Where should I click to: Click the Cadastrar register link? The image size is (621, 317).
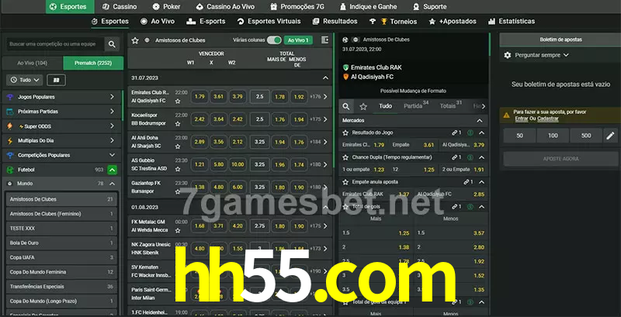tap(548, 119)
